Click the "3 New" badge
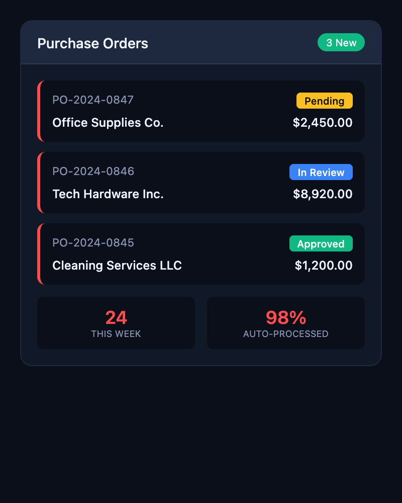Viewport: 402px width, 503px height. (341, 43)
